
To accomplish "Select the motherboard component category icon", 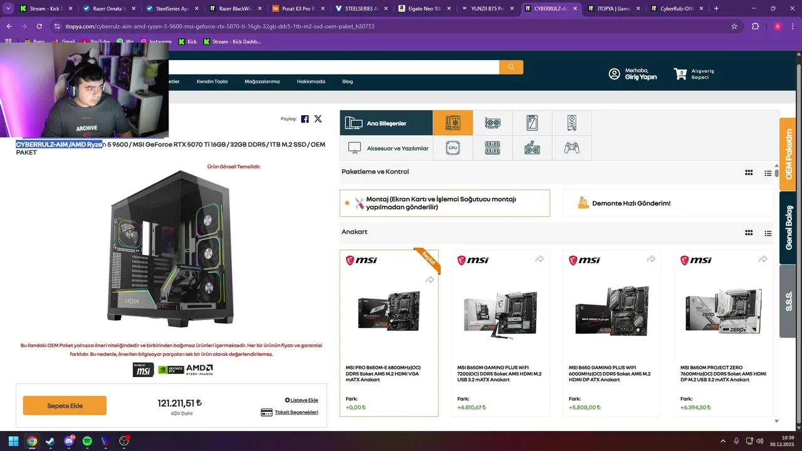I will point(452,123).
